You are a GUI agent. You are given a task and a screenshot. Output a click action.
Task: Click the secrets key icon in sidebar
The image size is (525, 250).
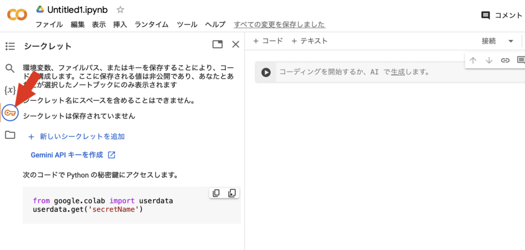[x=10, y=112]
